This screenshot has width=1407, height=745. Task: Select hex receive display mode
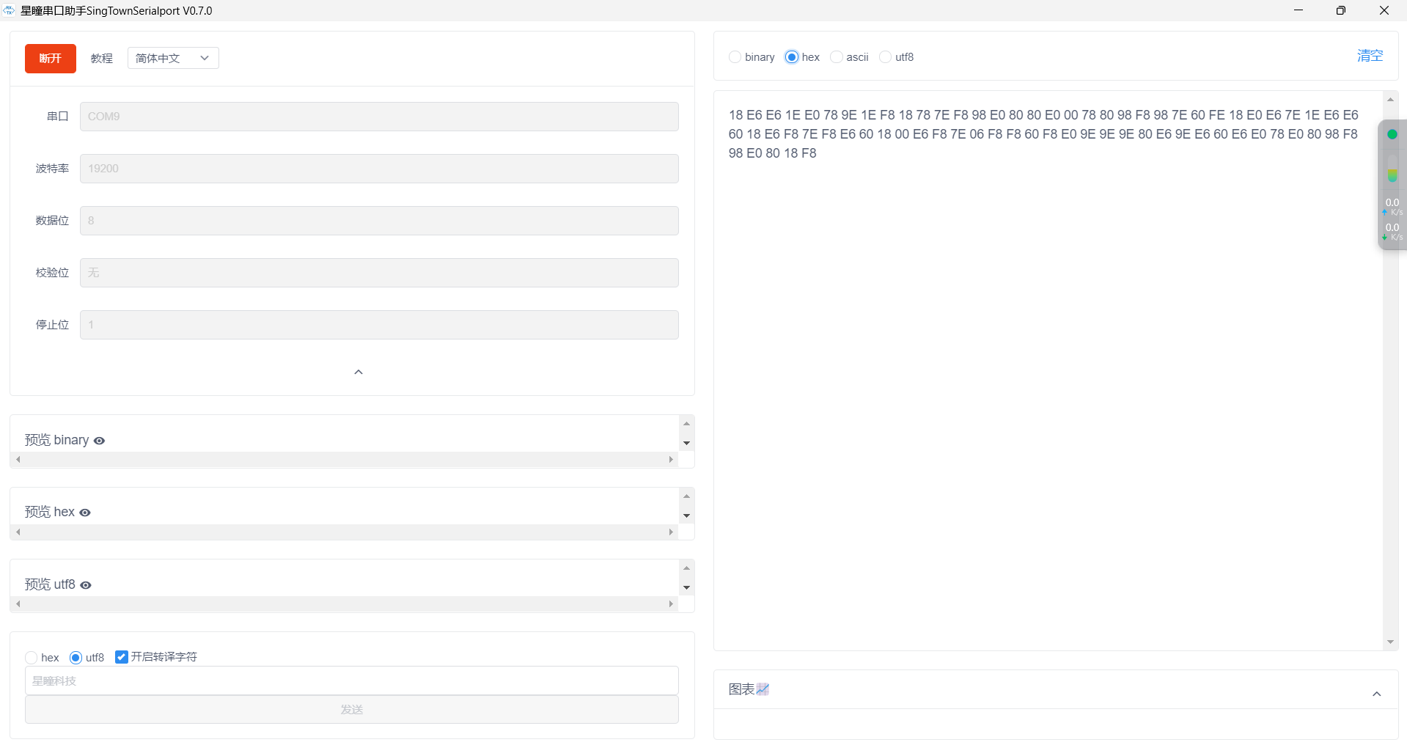point(792,57)
